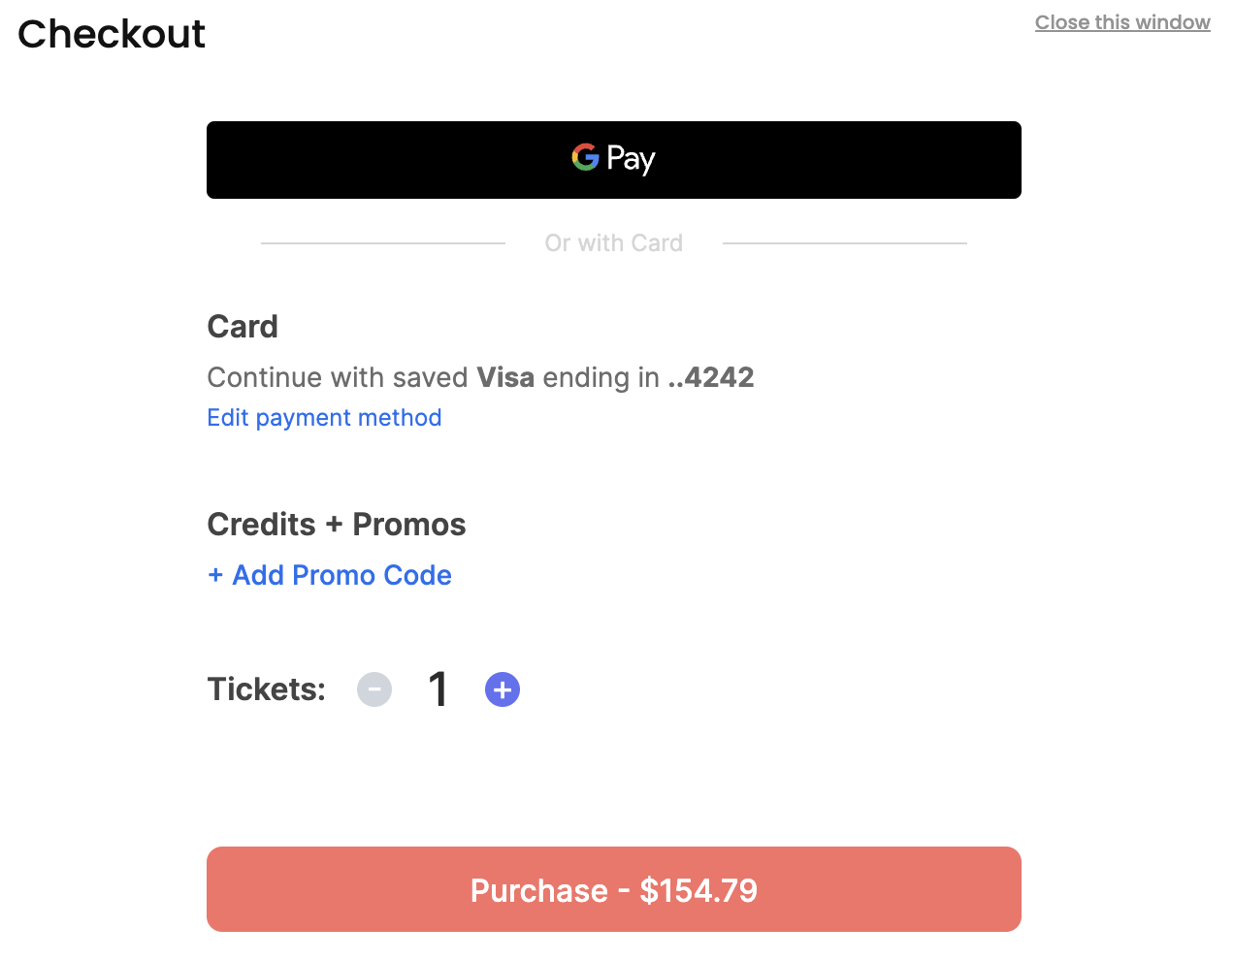Click the $154.79 amount on the purchase button
Screen dimensions: 1234x960
click(698, 890)
